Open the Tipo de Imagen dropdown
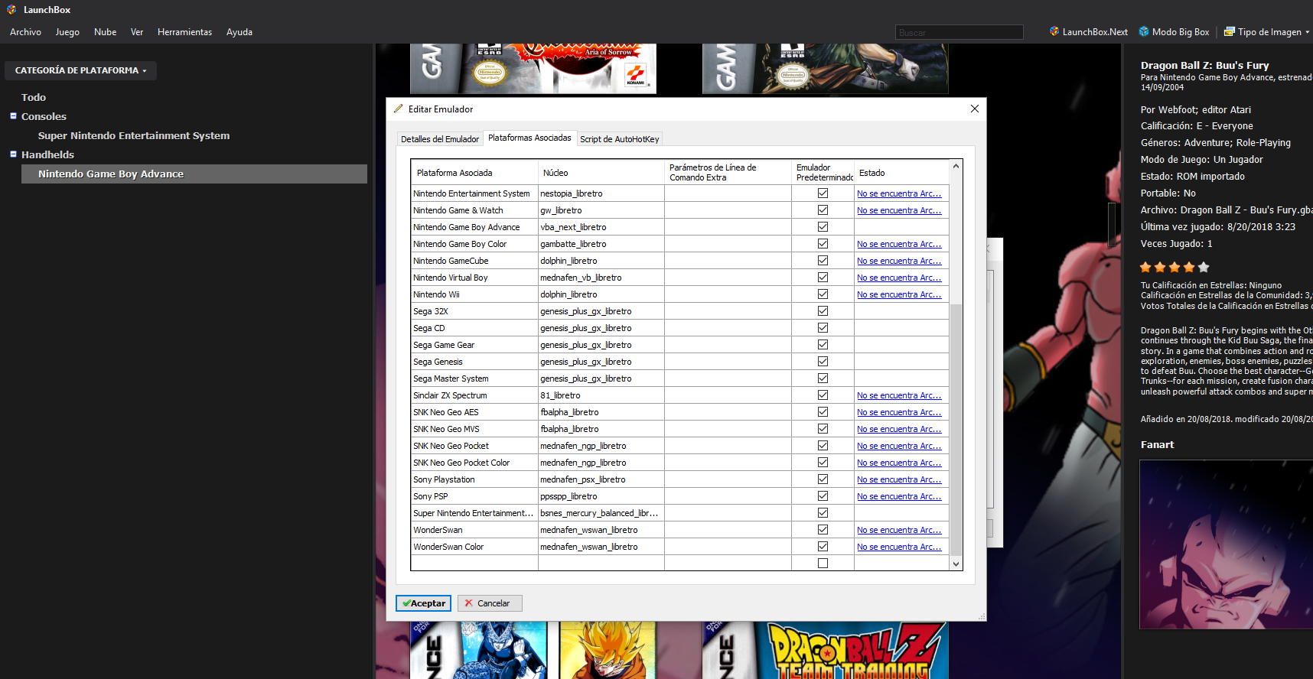 (1267, 32)
